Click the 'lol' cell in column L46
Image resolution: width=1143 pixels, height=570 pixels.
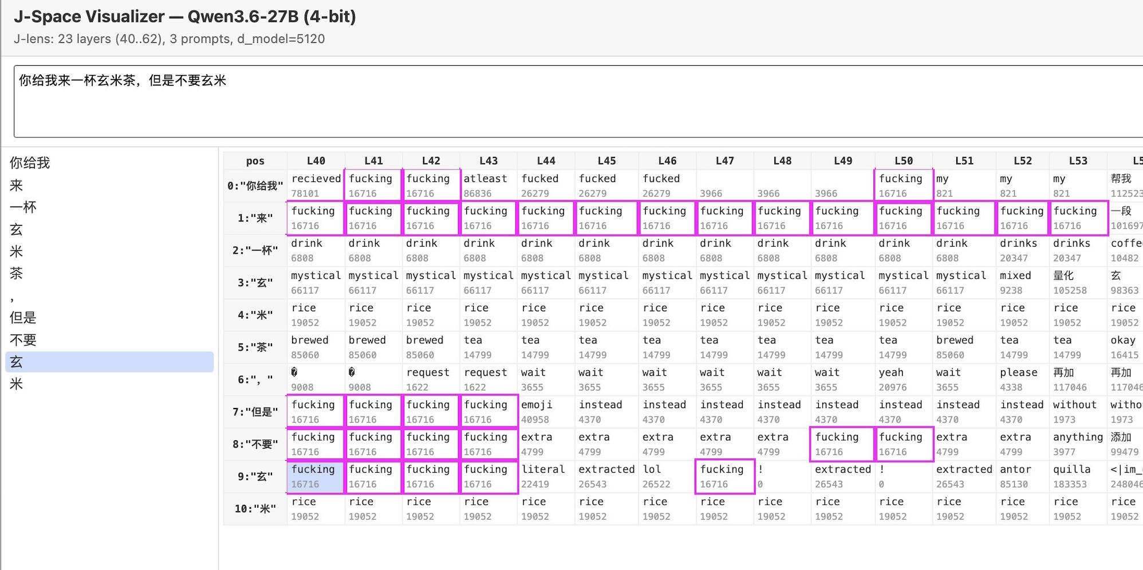click(667, 477)
